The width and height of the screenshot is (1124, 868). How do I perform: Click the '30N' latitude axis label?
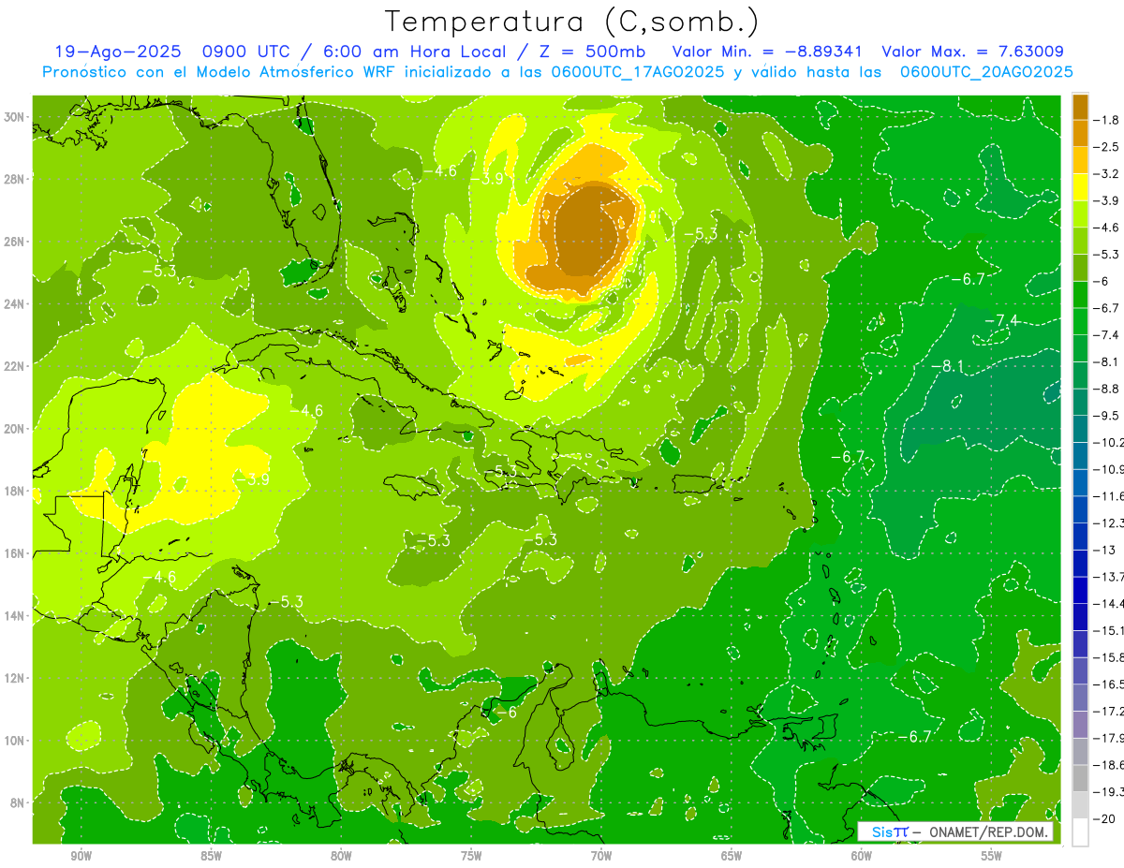click(x=16, y=116)
